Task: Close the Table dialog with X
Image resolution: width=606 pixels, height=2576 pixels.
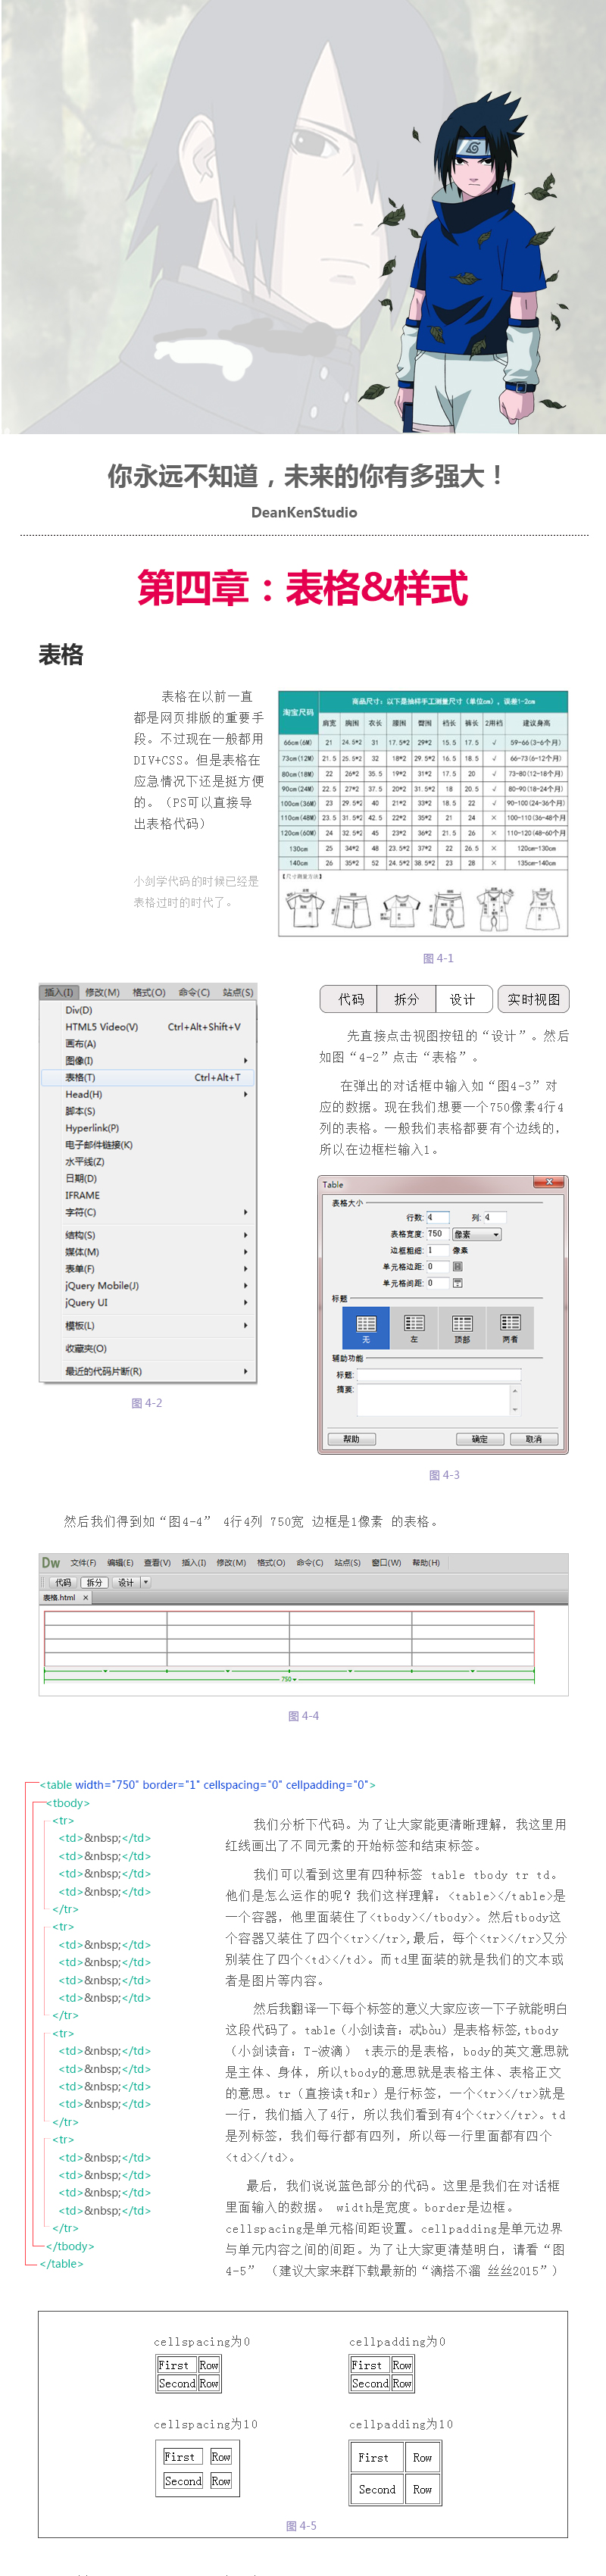Action: coord(549,1182)
